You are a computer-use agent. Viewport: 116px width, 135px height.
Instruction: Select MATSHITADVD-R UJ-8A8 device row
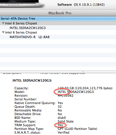pos(58,37)
